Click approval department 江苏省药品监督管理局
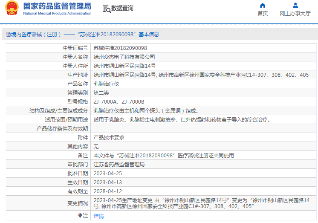 coord(119,165)
